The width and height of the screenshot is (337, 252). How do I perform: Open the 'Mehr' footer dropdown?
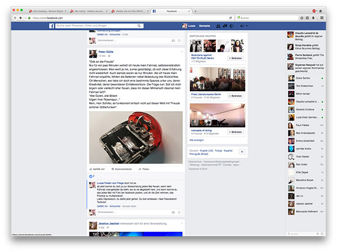point(237,165)
